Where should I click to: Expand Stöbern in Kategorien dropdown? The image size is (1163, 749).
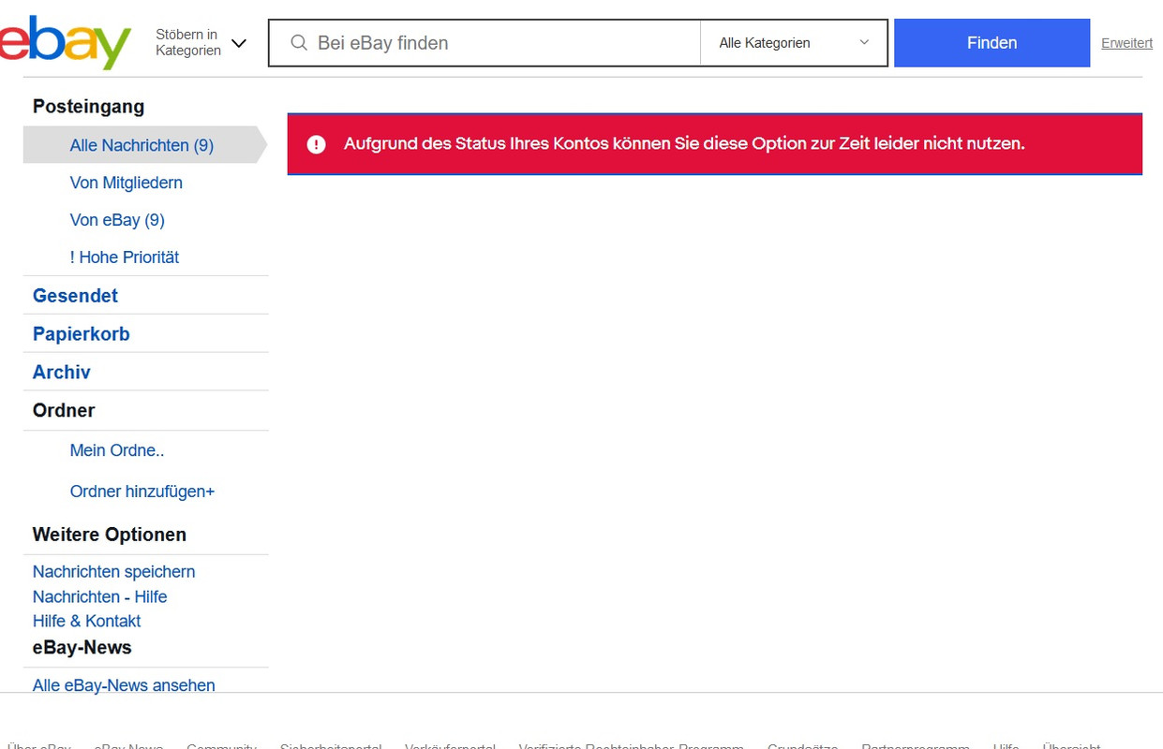click(201, 42)
